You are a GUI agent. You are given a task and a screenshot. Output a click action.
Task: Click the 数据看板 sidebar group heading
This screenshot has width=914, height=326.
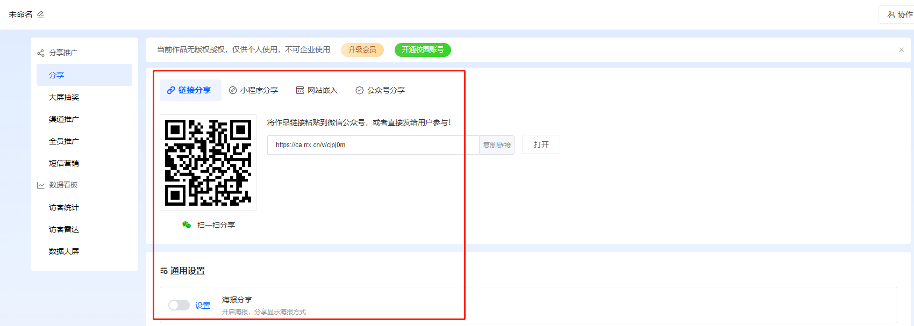pyautogui.click(x=63, y=185)
